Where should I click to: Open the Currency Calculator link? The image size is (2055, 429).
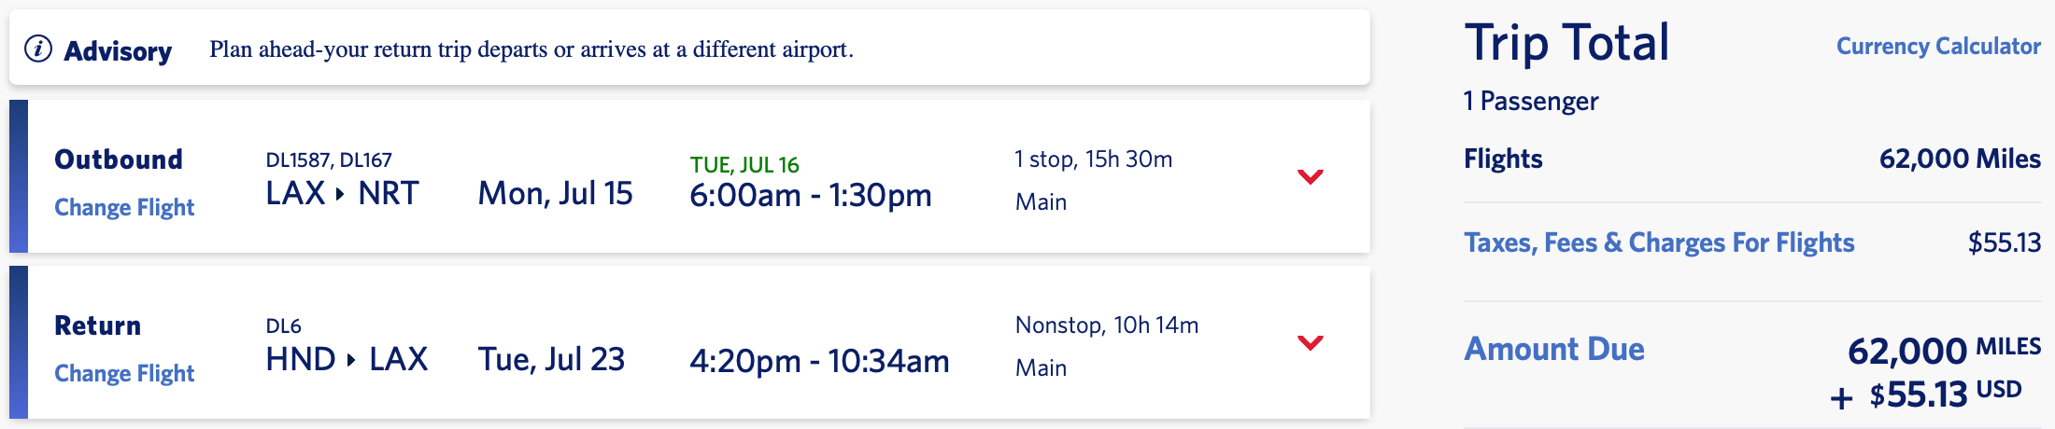[1938, 47]
